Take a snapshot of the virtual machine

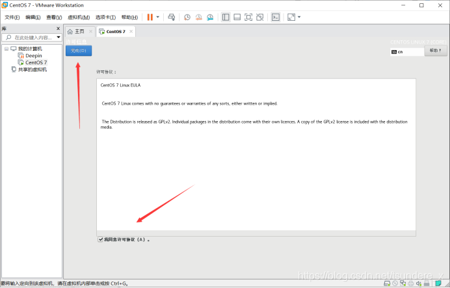click(187, 17)
